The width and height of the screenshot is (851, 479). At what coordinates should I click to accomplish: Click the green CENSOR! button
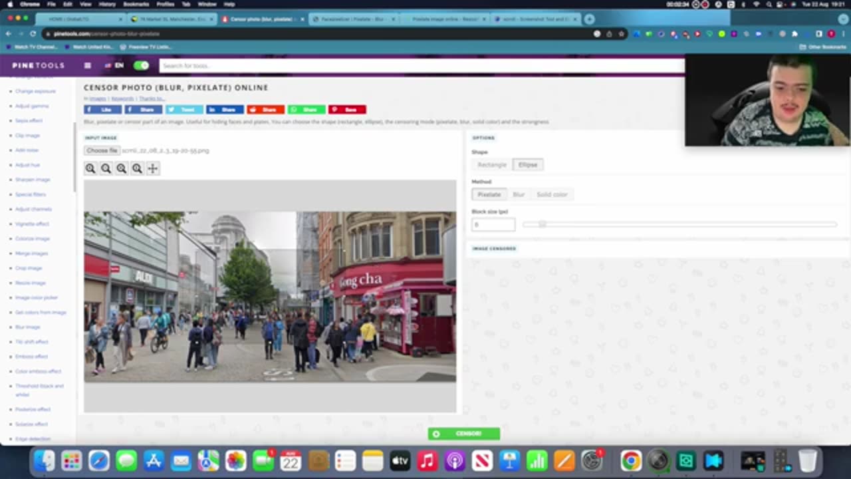pyautogui.click(x=464, y=434)
